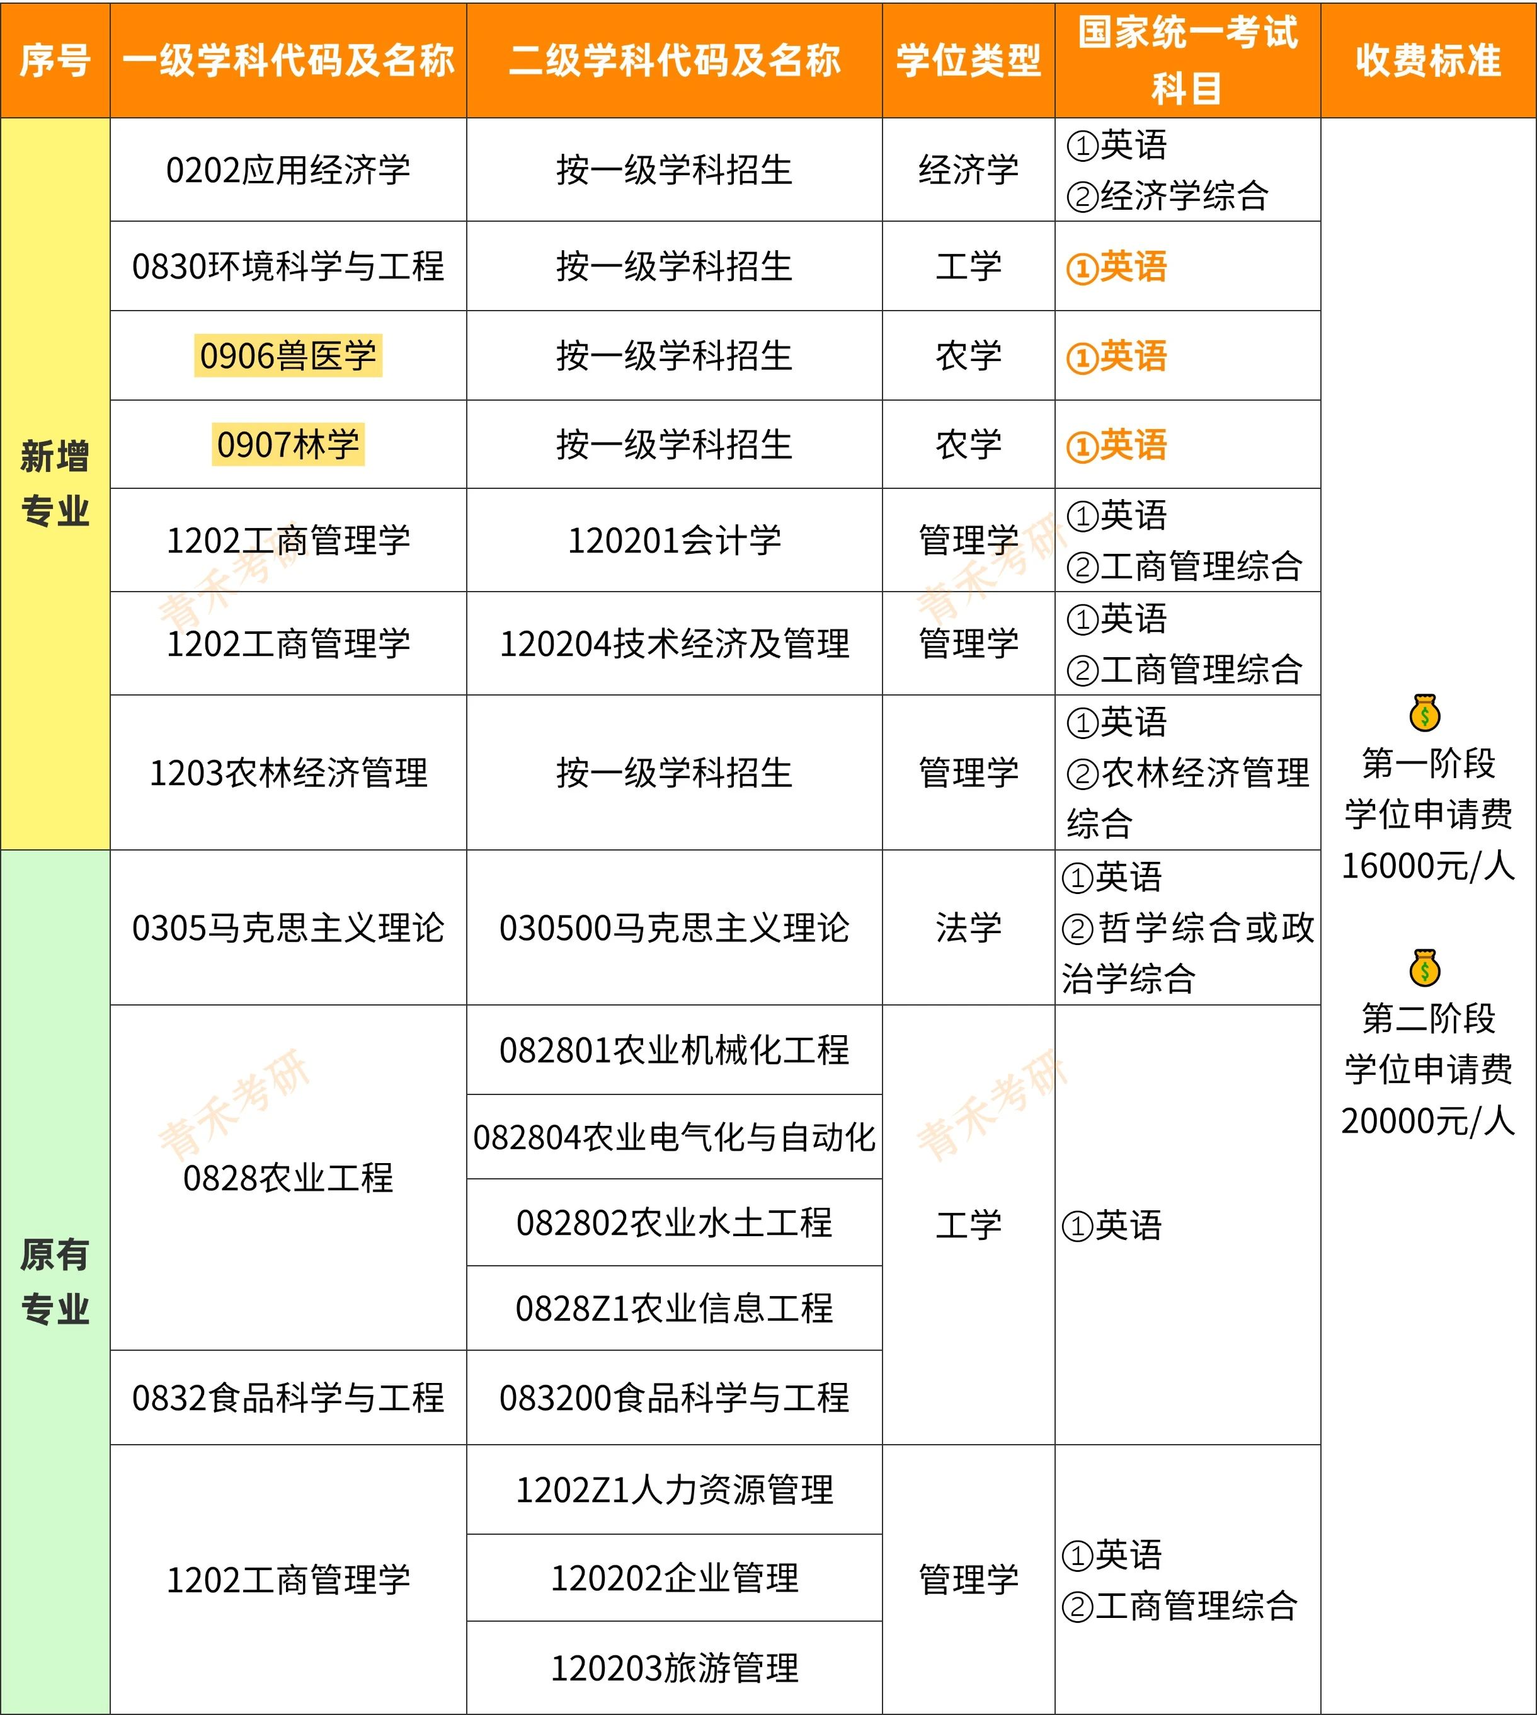Click the money bag icon above 第二阶段
The height and width of the screenshot is (1715, 1537).
[1425, 968]
